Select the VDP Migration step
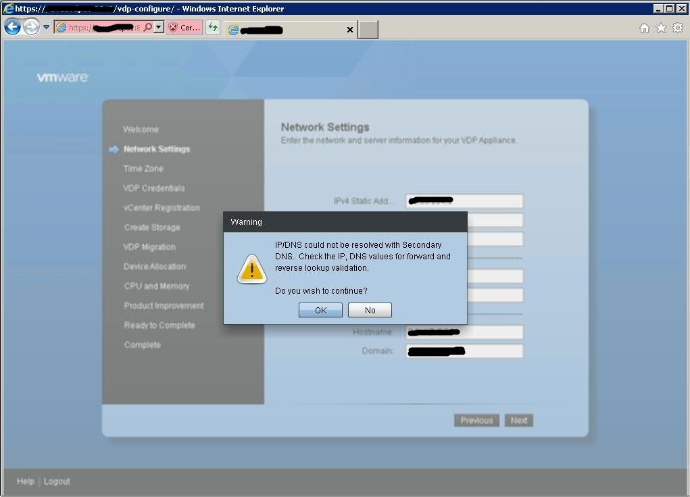The image size is (690, 497). (149, 246)
